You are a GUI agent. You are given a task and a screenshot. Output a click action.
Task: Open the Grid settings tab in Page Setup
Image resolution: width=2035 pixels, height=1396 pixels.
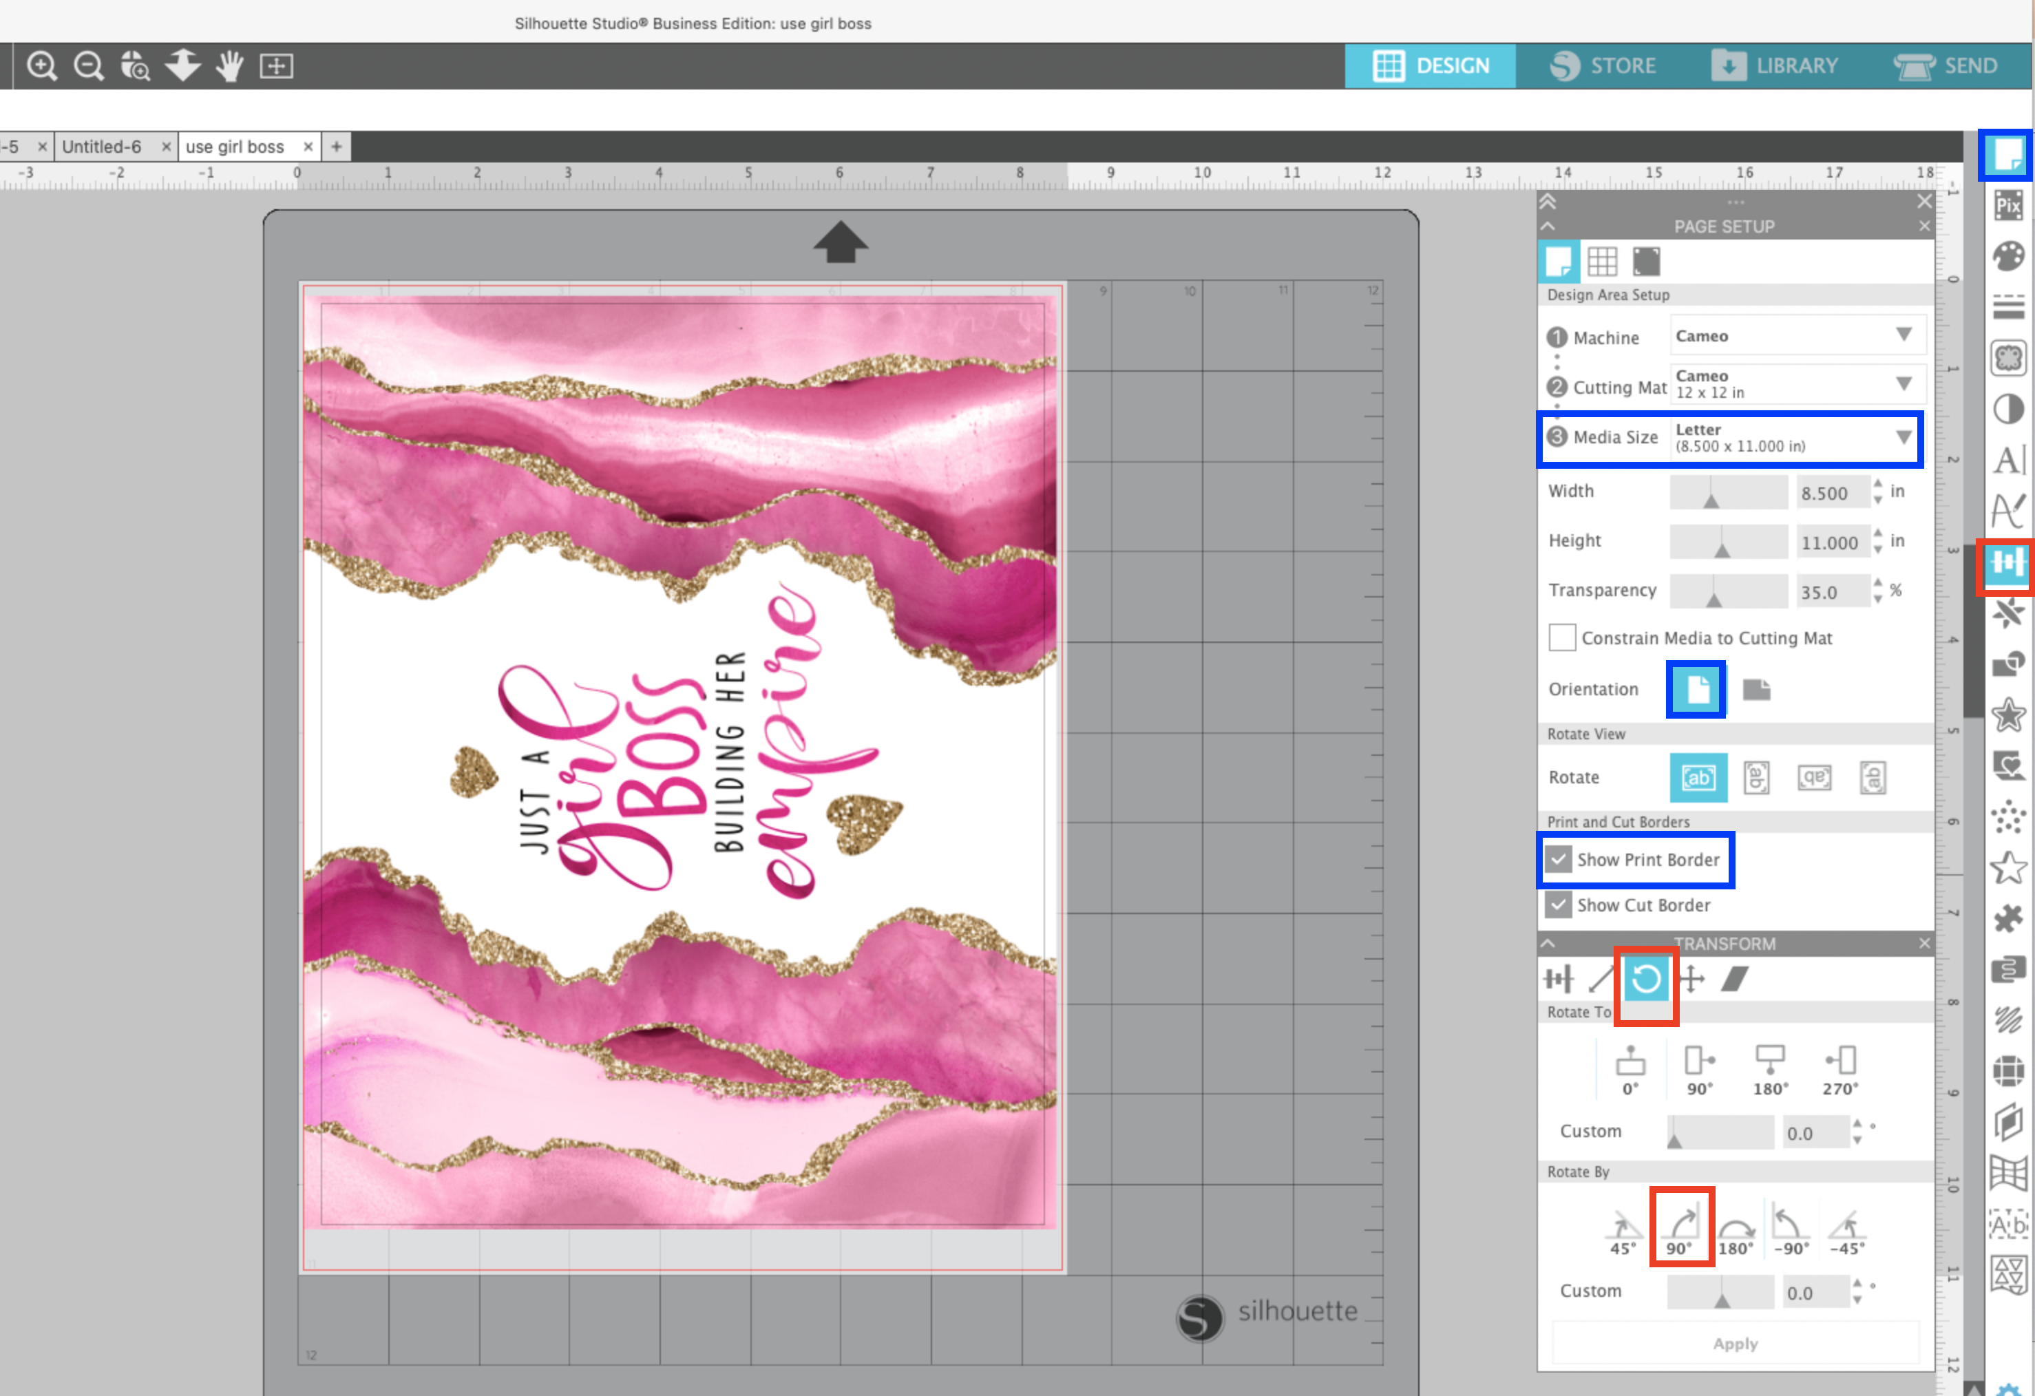1603,261
